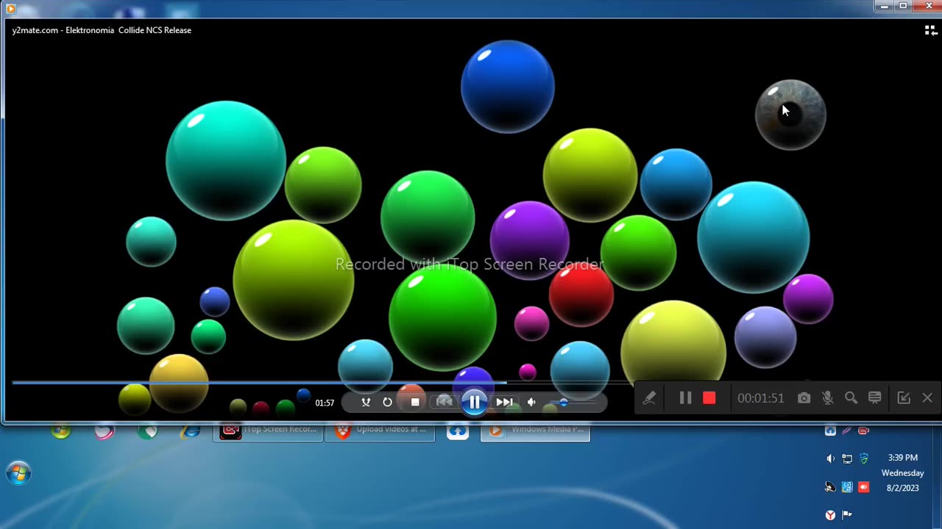Stop the playing video
Screen dimensions: 942x529
415,402
